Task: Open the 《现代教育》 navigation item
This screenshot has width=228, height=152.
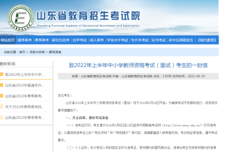Action: (207, 40)
